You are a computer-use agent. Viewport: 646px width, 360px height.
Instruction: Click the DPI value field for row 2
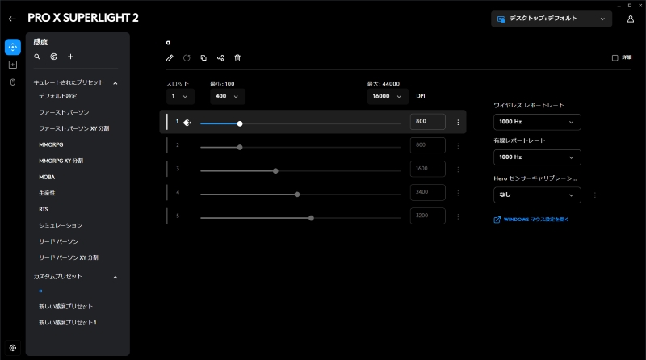coord(428,145)
